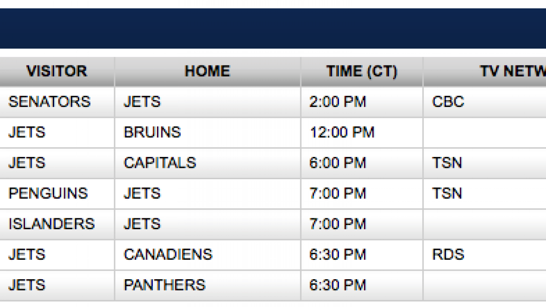Viewport: 546px width, 307px height.
Task: Select TSN in the Penguins game row
Action: coord(447,193)
